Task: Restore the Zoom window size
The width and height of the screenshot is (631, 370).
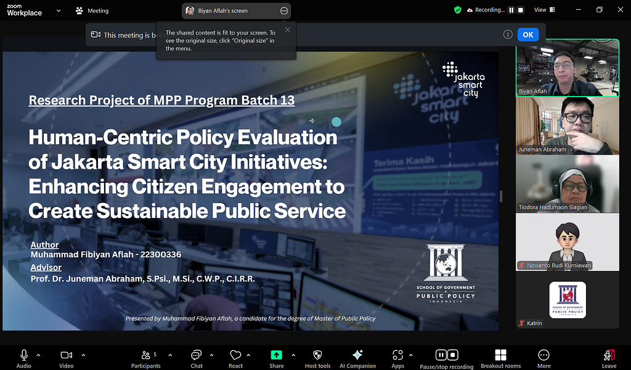Action: [x=599, y=10]
